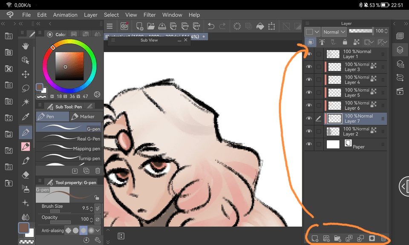
Task: Undo the last action
Action: (x=211, y=26)
